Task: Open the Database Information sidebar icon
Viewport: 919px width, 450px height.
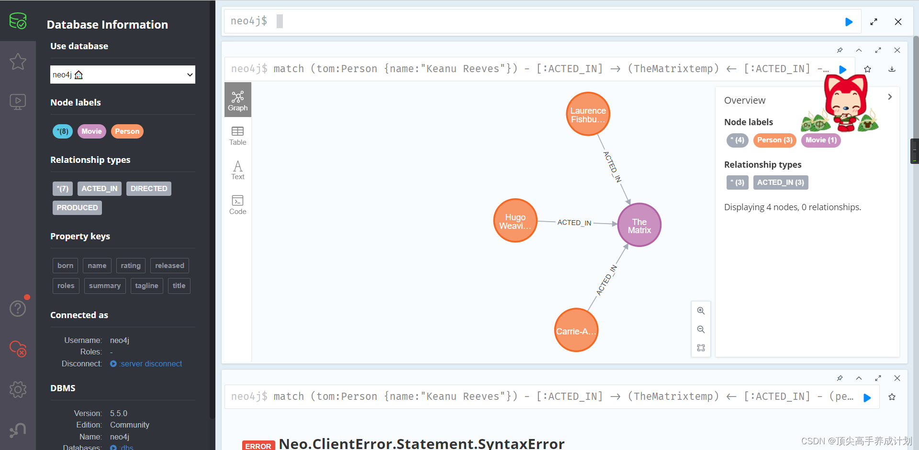Action: click(x=18, y=21)
